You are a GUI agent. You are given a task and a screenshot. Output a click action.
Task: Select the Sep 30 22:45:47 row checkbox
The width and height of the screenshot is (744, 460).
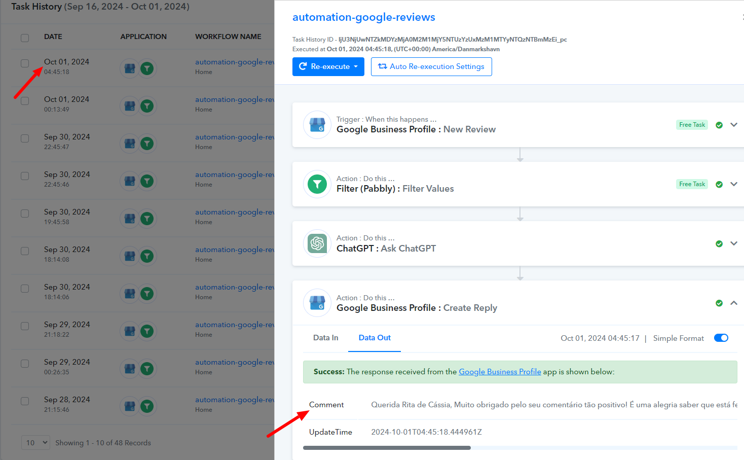pyautogui.click(x=25, y=138)
